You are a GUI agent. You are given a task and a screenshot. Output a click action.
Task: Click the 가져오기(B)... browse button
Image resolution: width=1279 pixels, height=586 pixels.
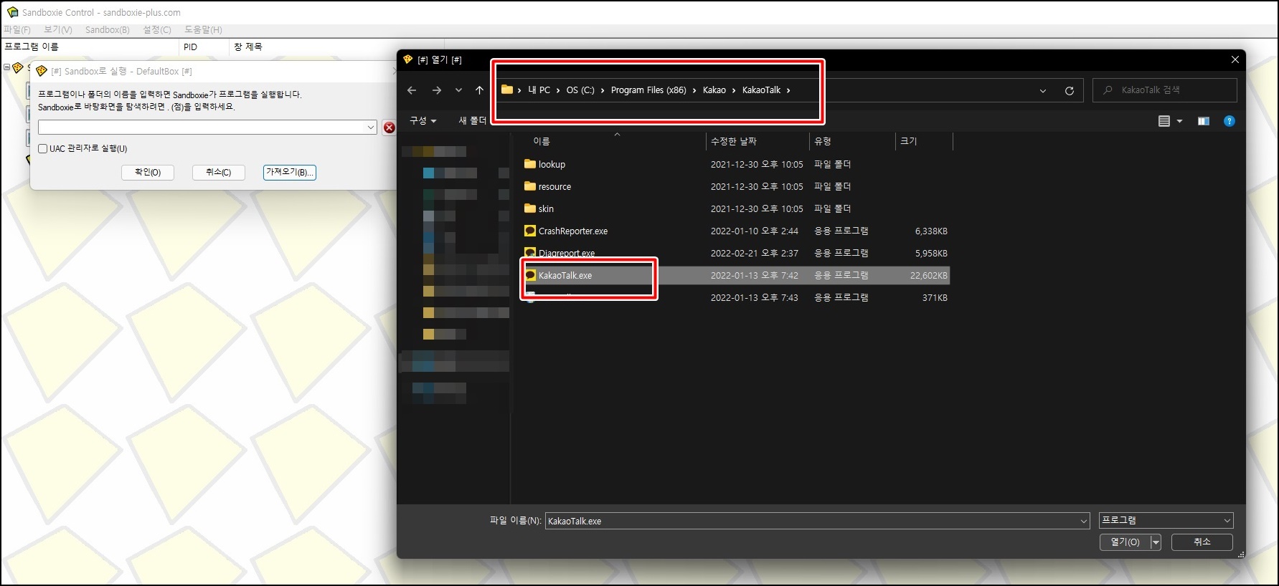pos(290,172)
